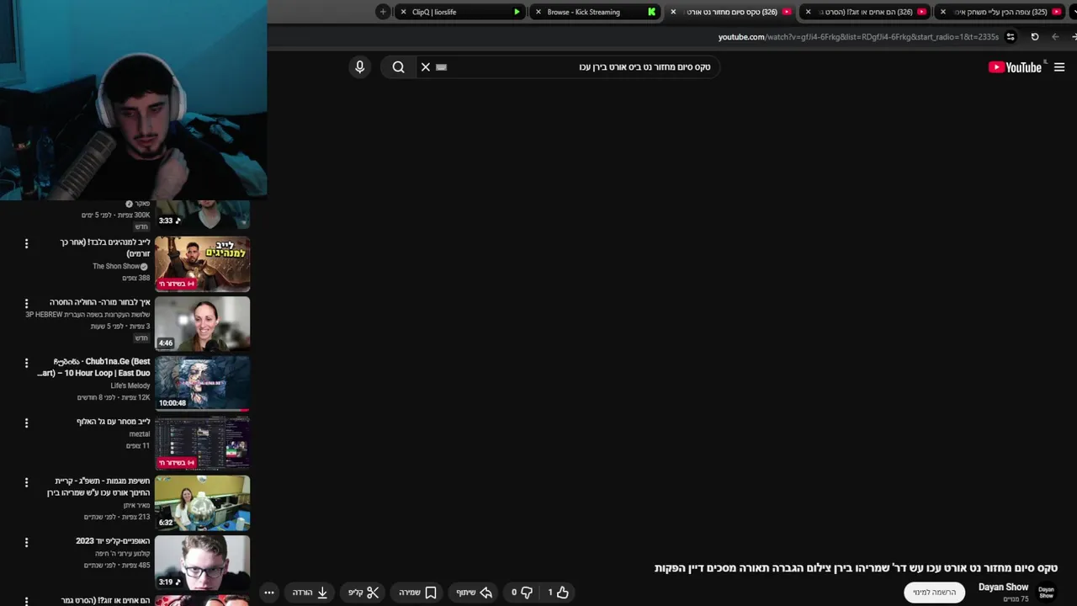
Task: Select the "75 מנויים" subscriber count text
Action: click(1016, 599)
